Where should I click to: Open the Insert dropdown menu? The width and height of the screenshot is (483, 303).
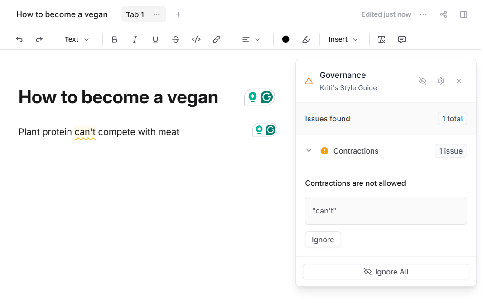coord(343,39)
